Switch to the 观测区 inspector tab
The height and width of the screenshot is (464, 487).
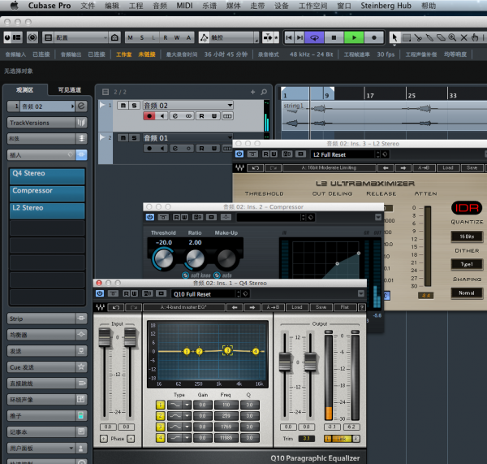point(25,90)
